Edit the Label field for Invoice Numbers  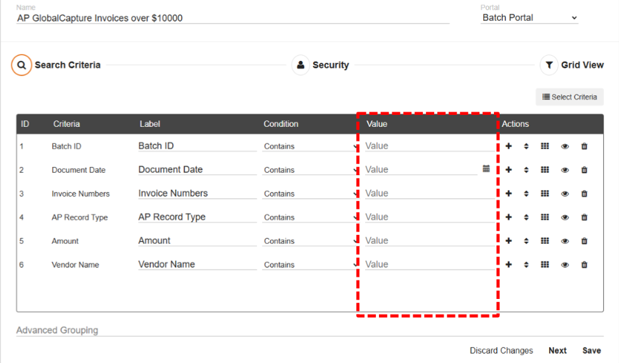pos(197,194)
